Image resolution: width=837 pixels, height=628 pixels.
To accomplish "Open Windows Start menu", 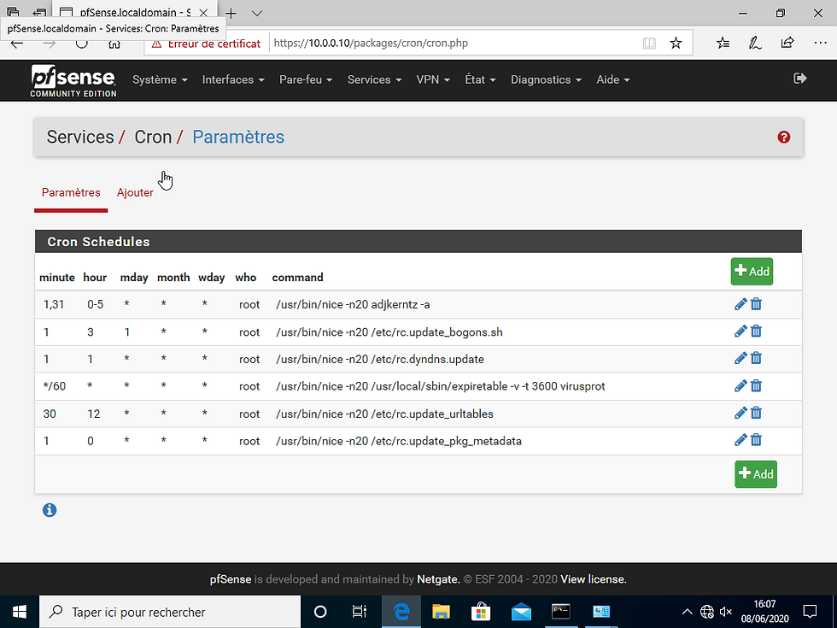I will [x=20, y=612].
